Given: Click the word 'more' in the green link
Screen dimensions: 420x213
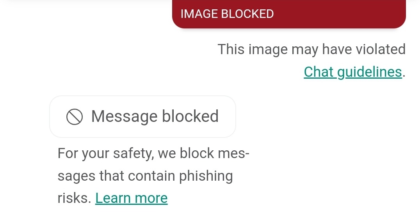Looking at the screenshot, I should (151, 198).
